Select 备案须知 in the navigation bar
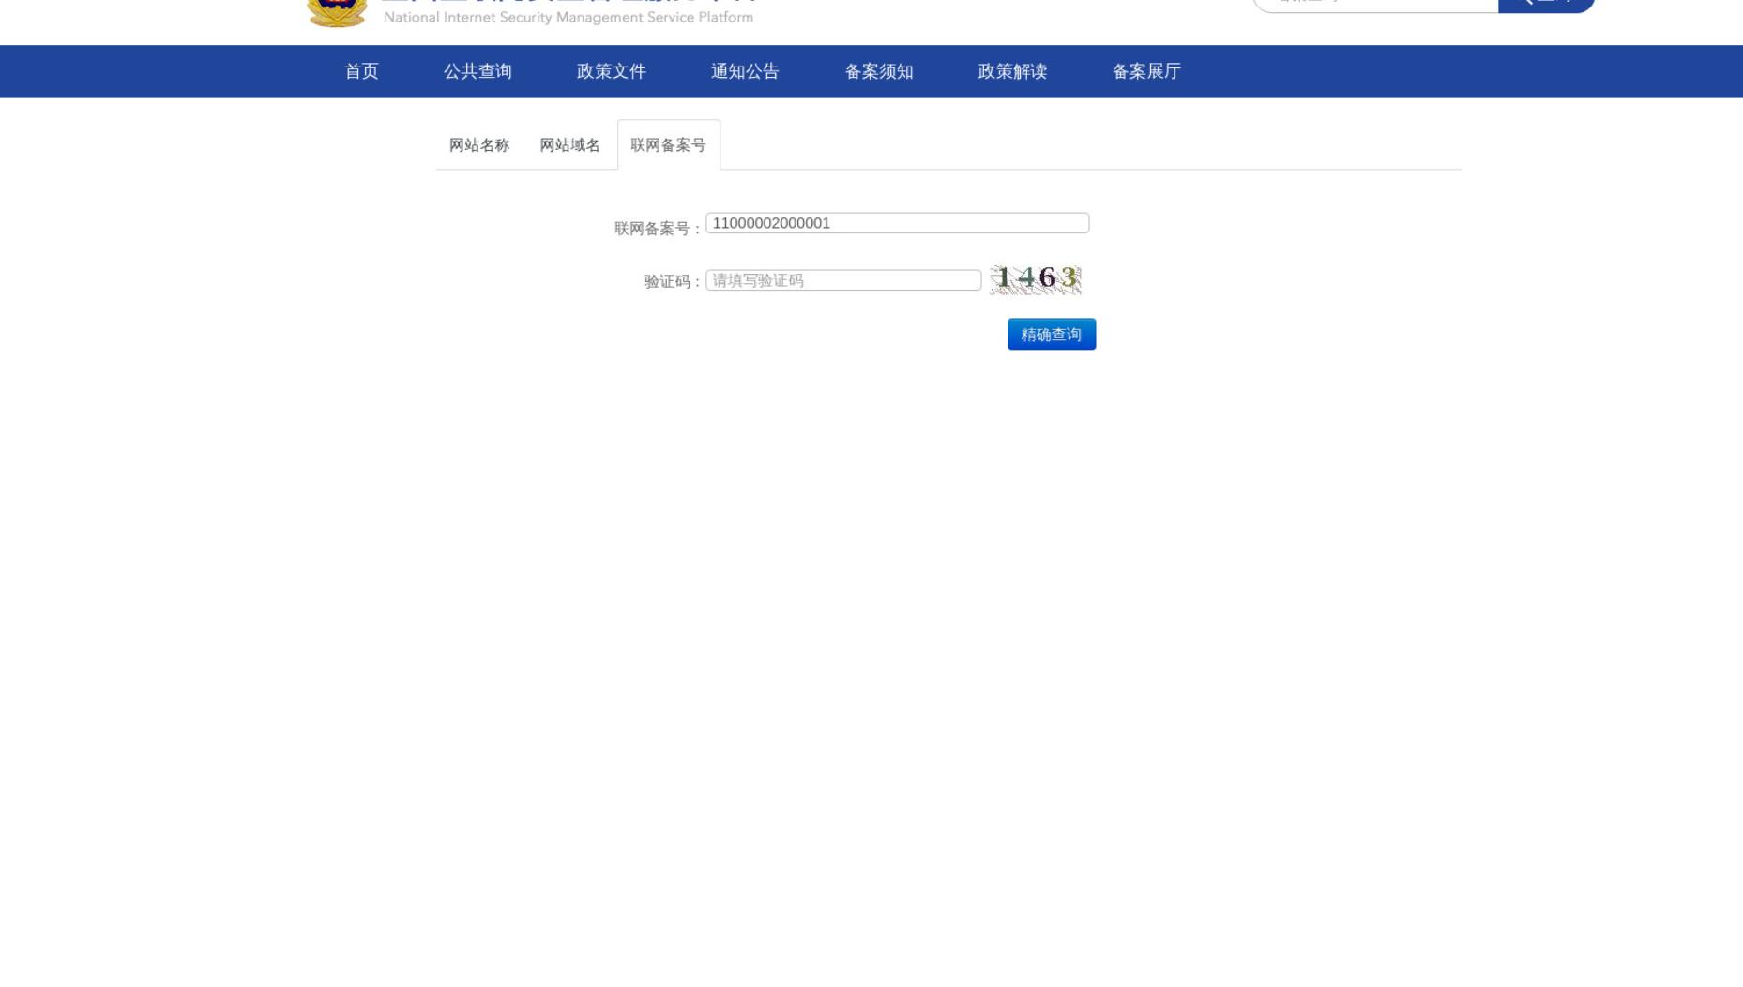This screenshot has height=987, width=1743. pos(879,71)
